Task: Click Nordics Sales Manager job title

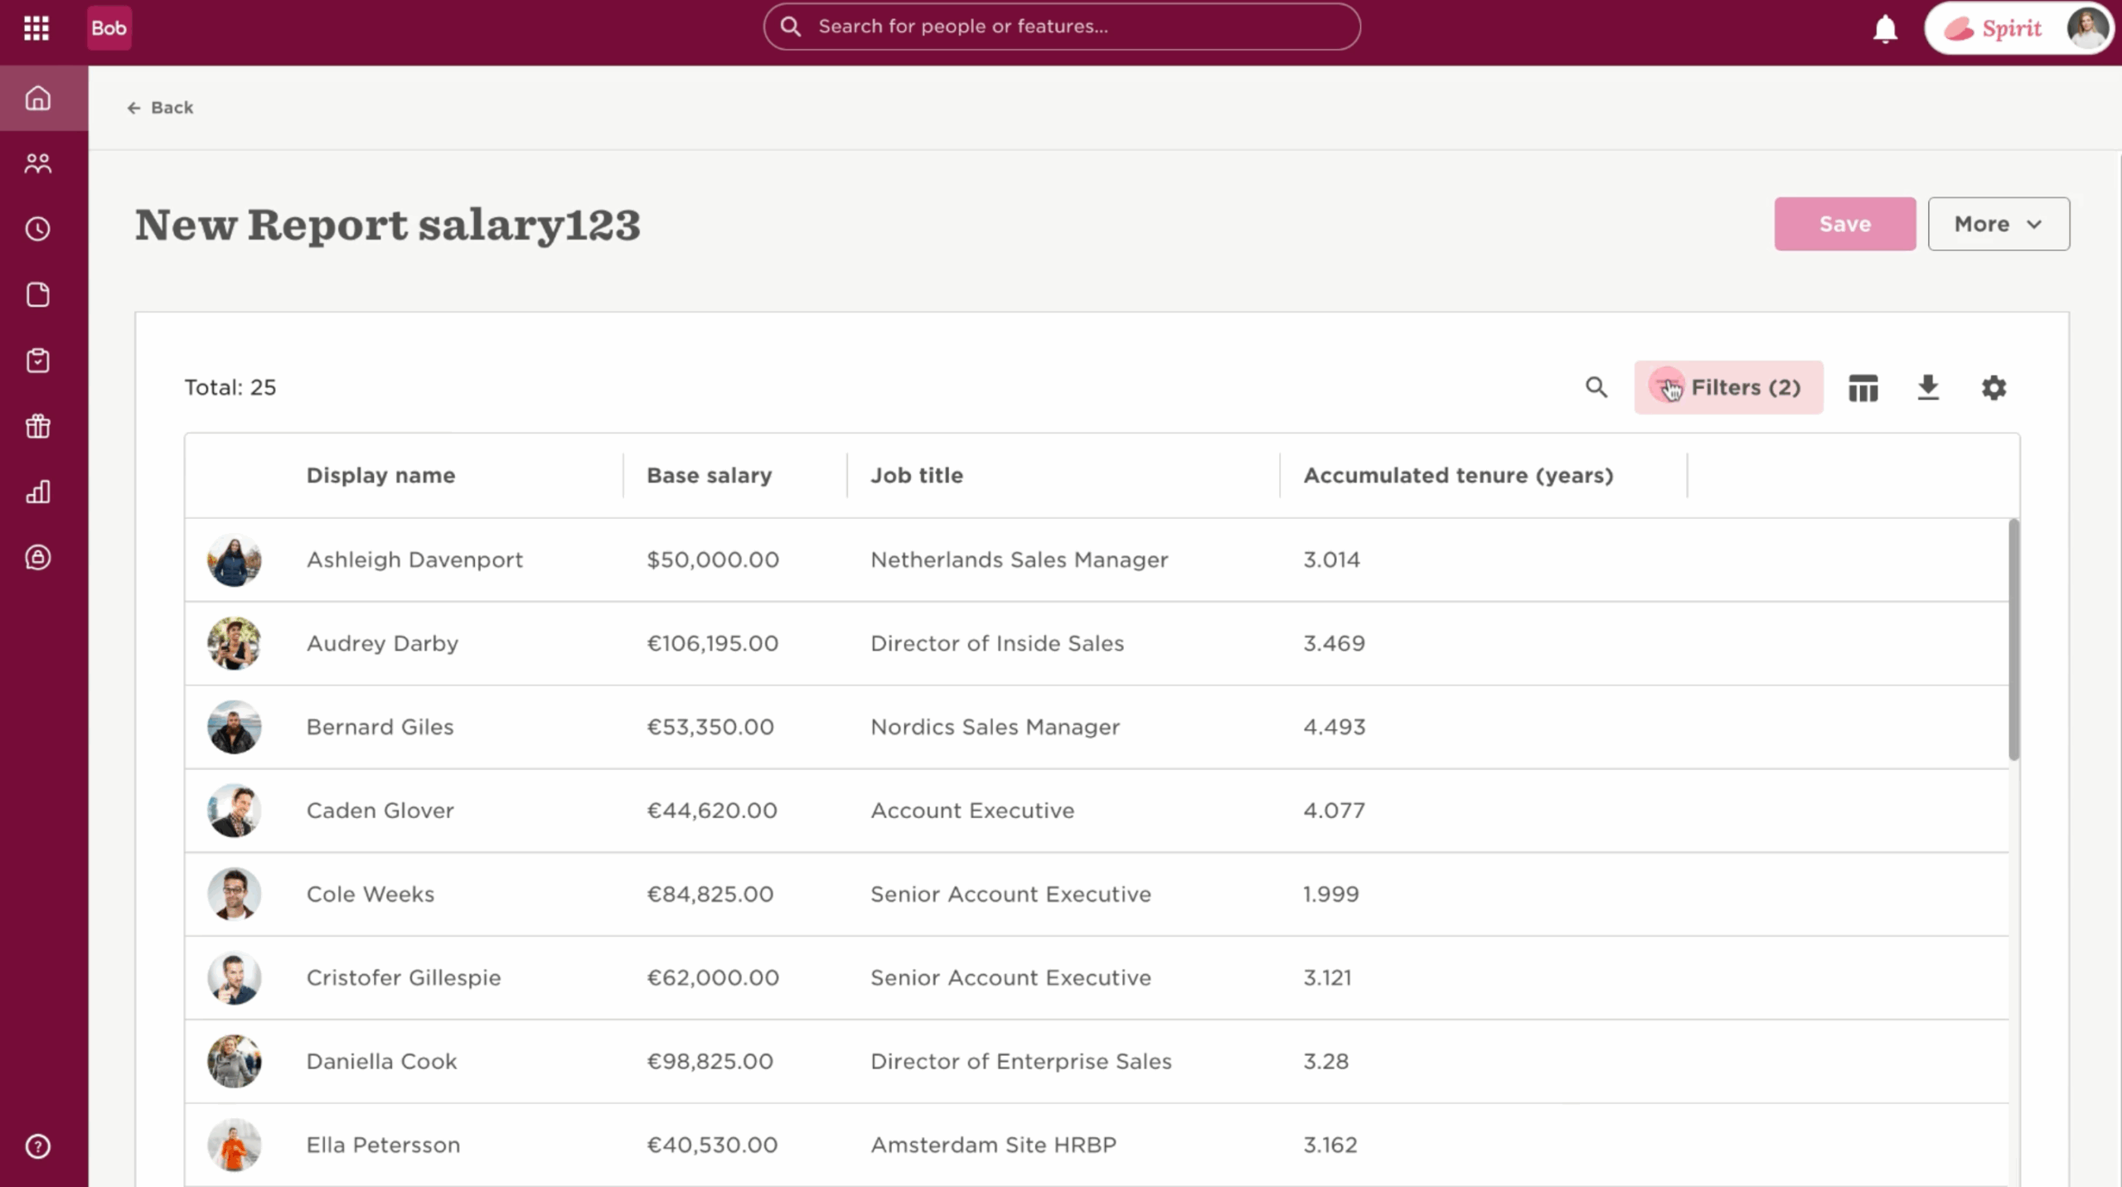Action: pos(995,727)
